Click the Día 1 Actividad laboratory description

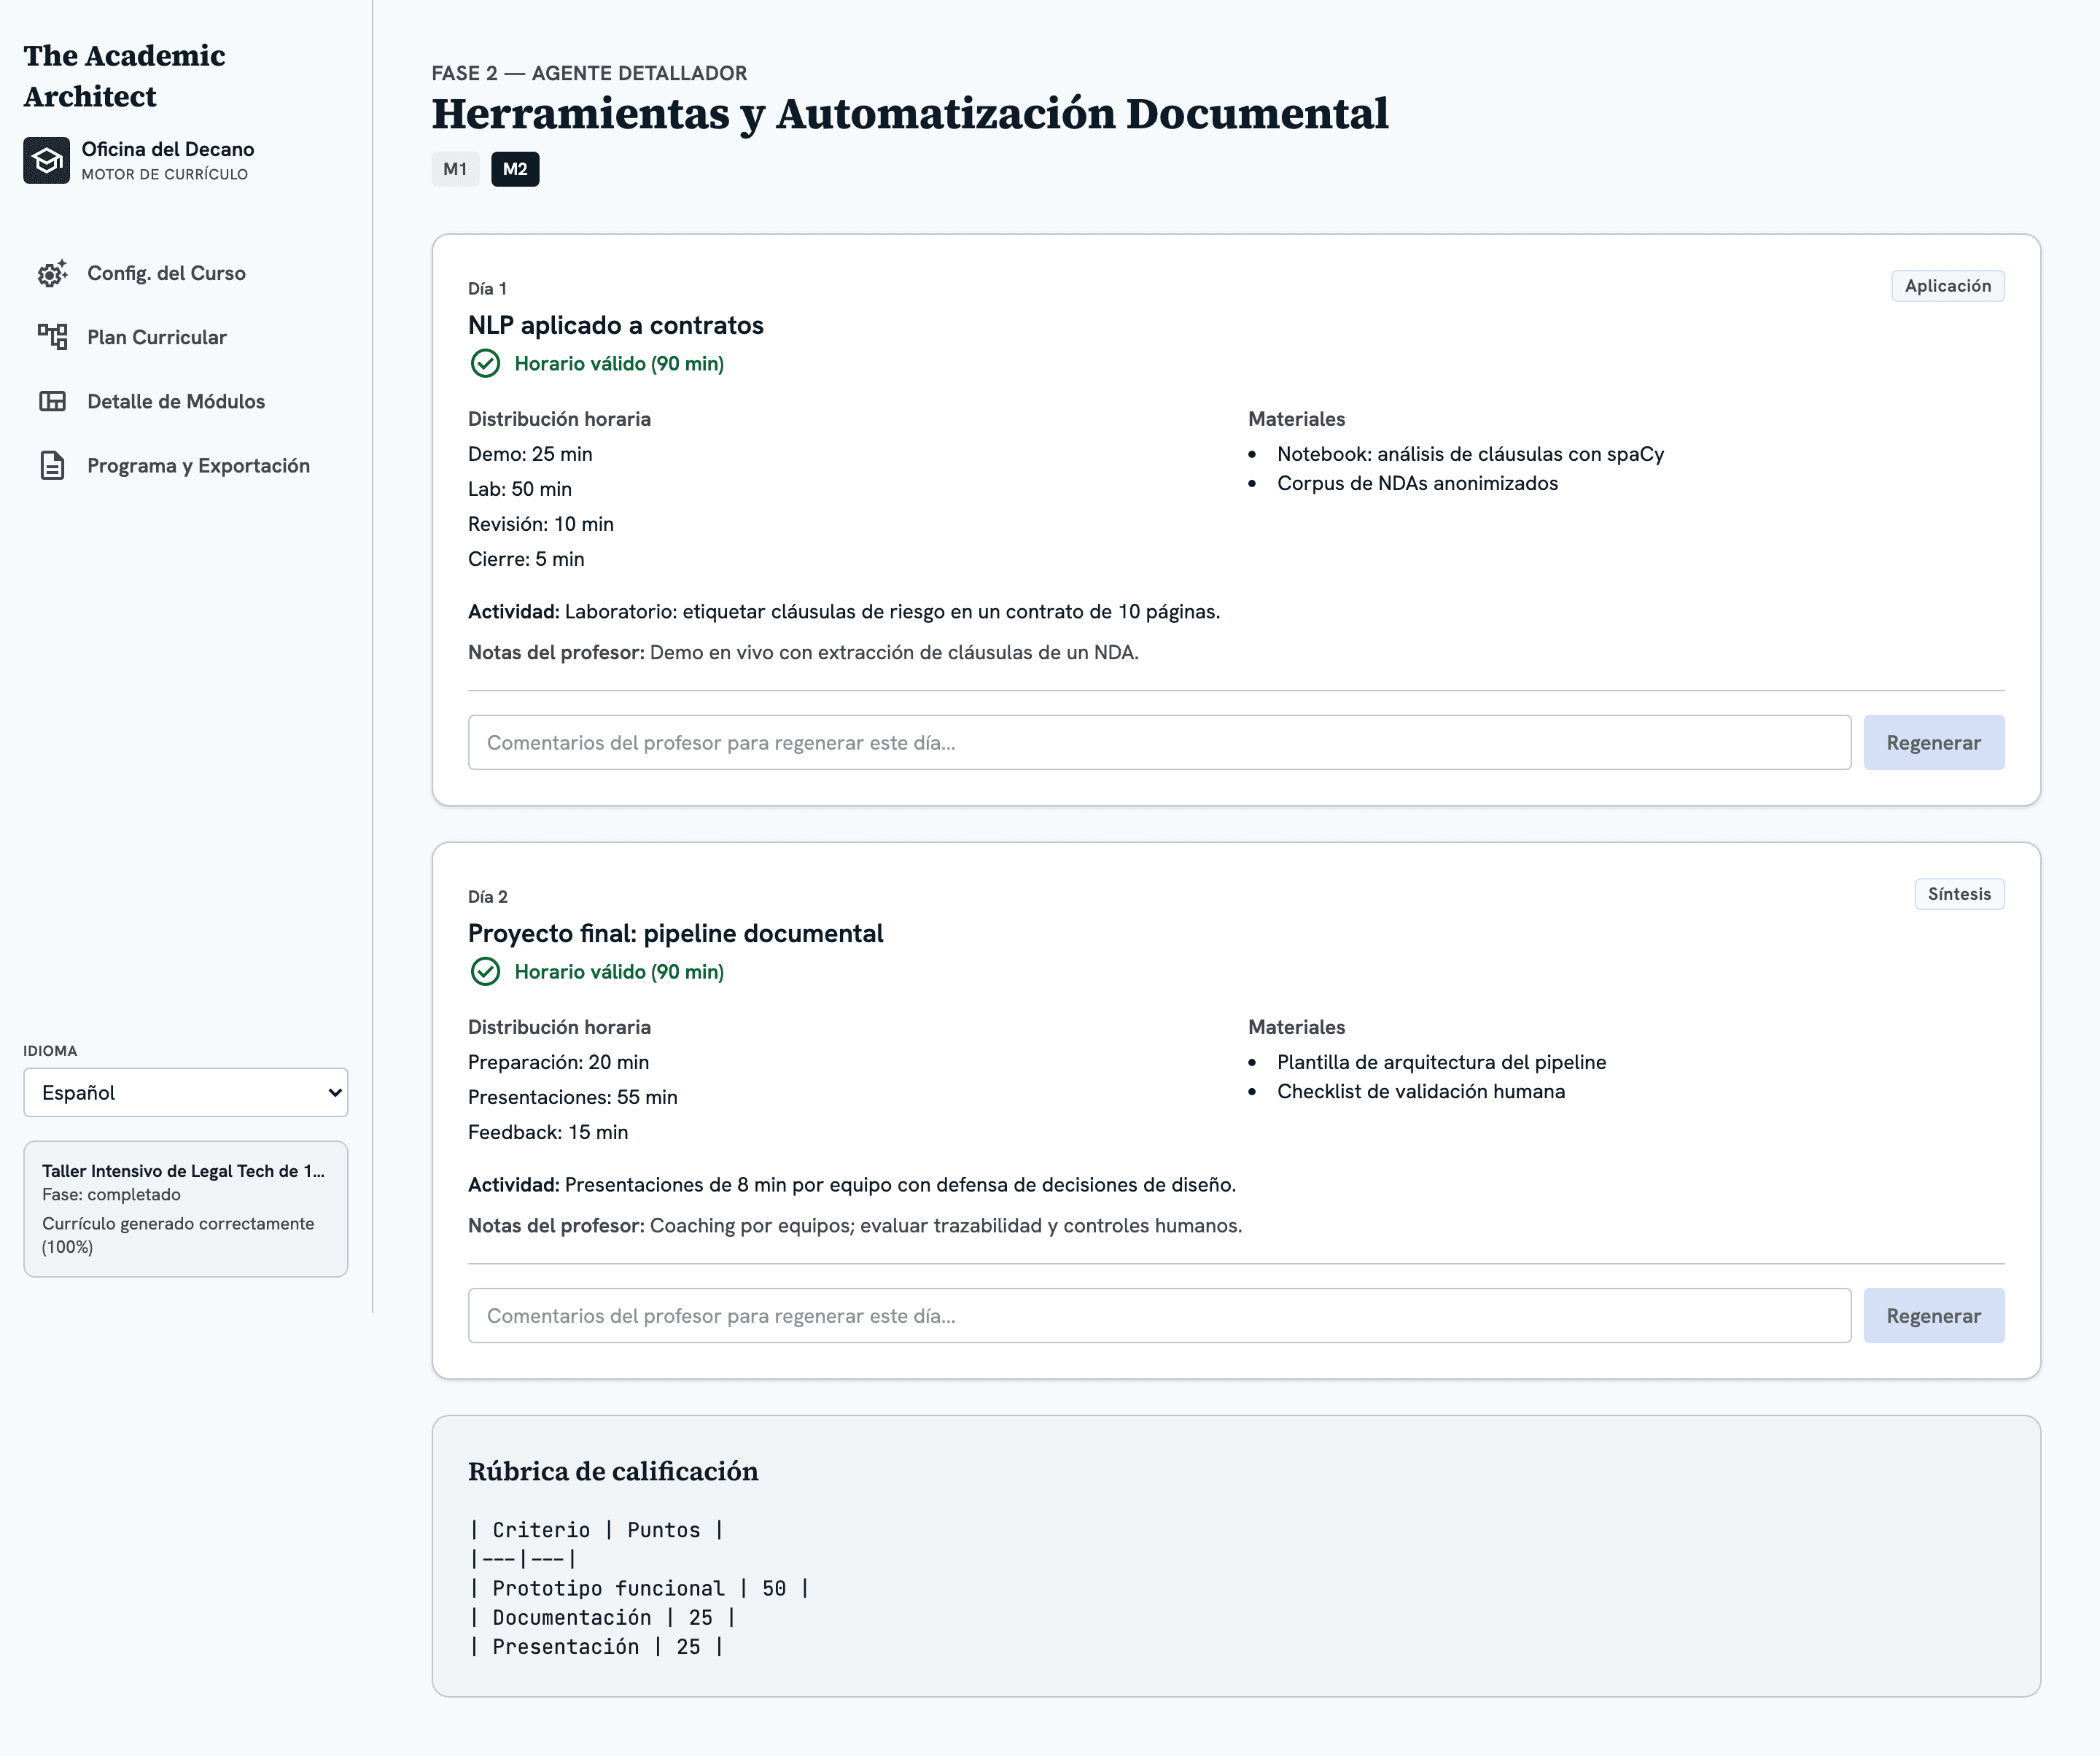click(844, 611)
